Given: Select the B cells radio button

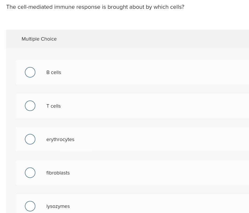Looking at the screenshot, I should (30, 72).
